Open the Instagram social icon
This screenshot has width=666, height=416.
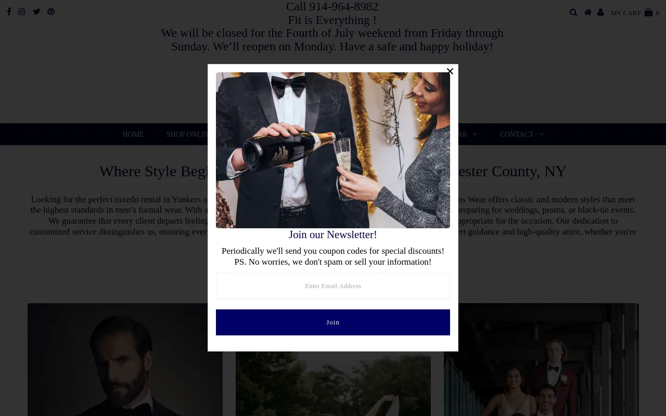(x=22, y=12)
